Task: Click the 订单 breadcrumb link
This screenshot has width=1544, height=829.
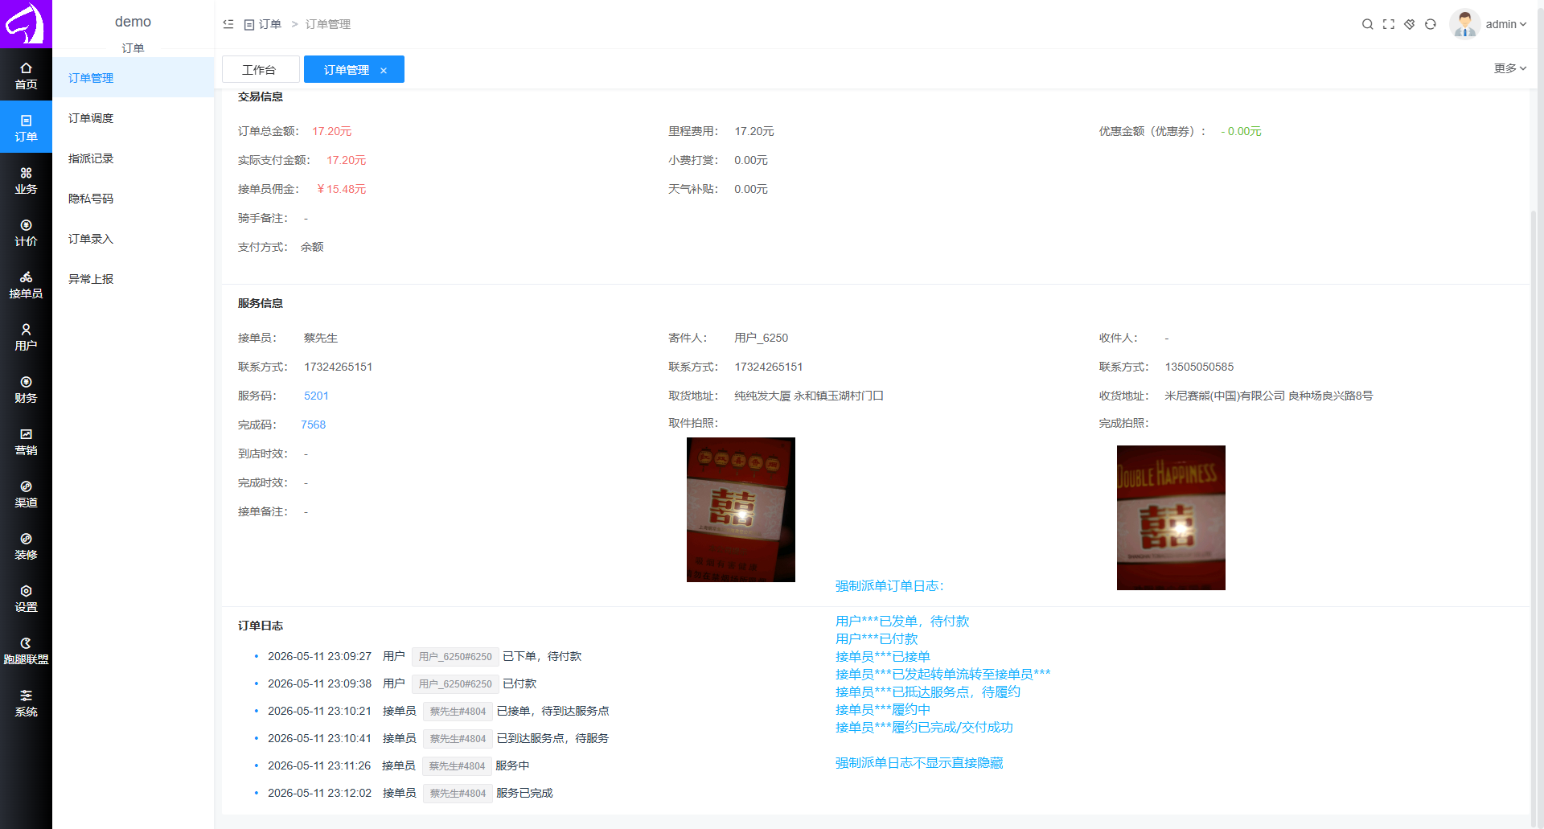Action: pyautogui.click(x=263, y=24)
